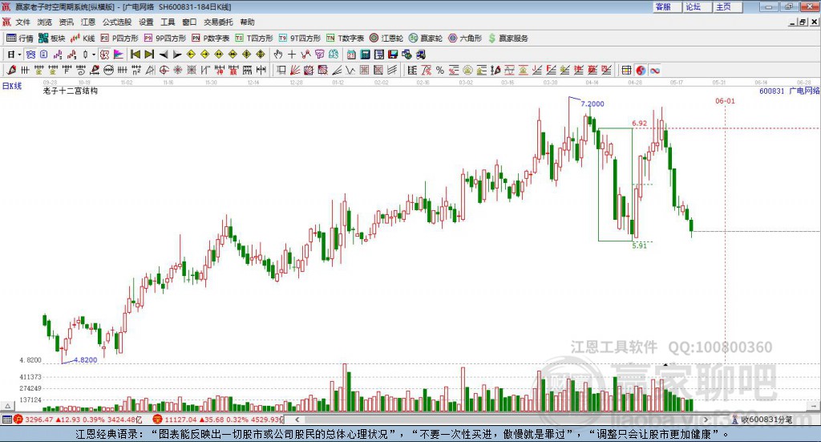This screenshot has height=442, width=821.
Task: Jump to first bar with skip-back arrow
Action: [x=135, y=55]
